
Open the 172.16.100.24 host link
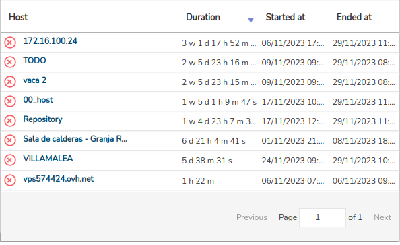(x=51, y=41)
